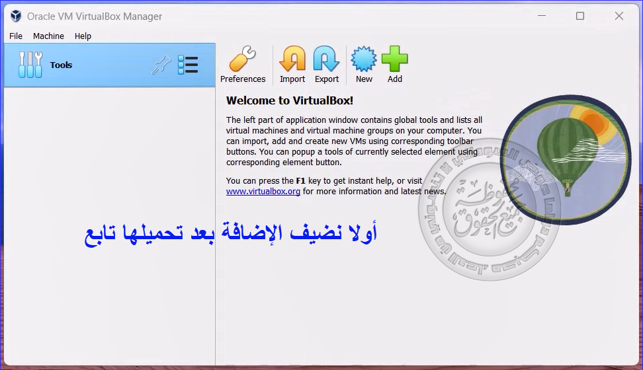643x370 pixels.
Task: Open the Help menu
Action: (x=83, y=36)
